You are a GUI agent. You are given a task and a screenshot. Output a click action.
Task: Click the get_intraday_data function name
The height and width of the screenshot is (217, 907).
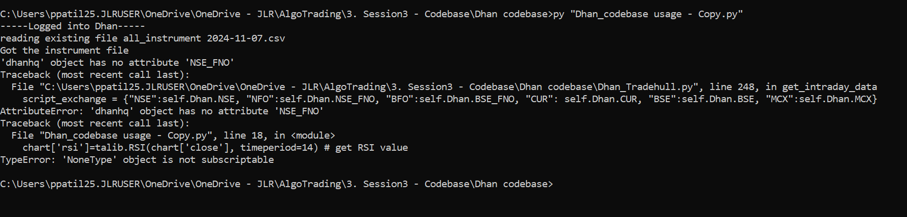(x=830, y=87)
